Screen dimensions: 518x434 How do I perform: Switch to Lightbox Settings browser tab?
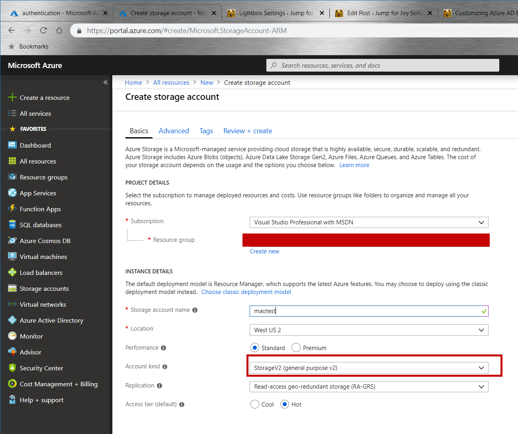tap(276, 13)
